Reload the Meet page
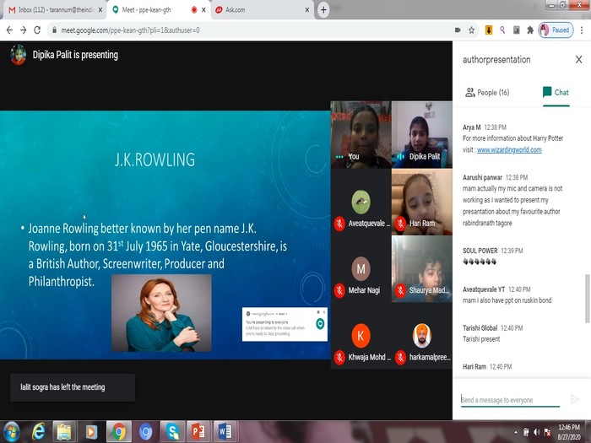The image size is (591, 443). click(x=37, y=30)
